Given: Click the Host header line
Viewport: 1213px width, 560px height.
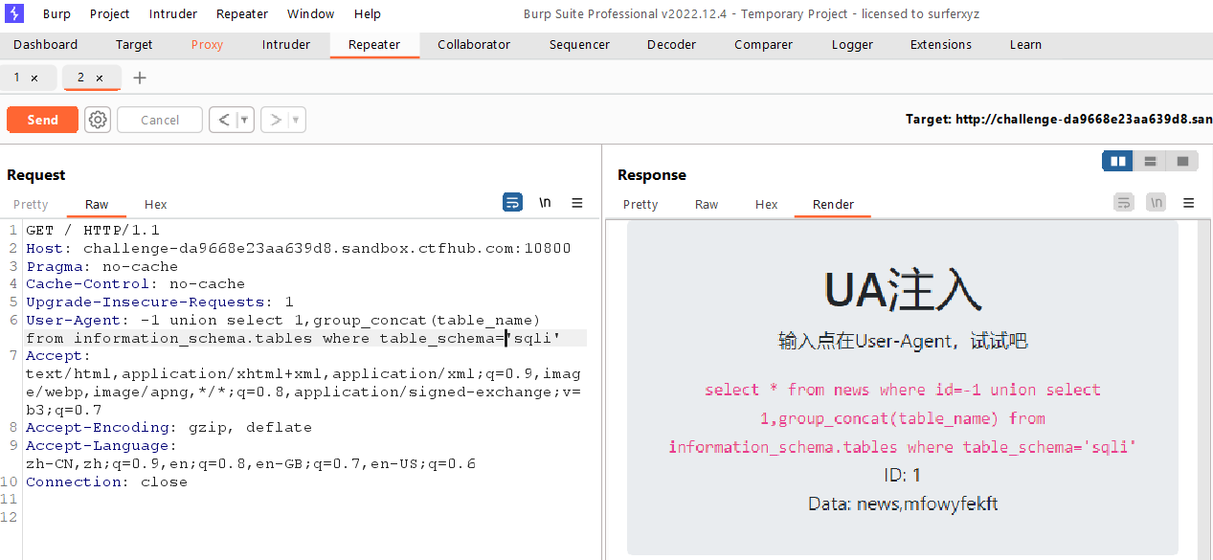Looking at the screenshot, I should [x=298, y=248].
